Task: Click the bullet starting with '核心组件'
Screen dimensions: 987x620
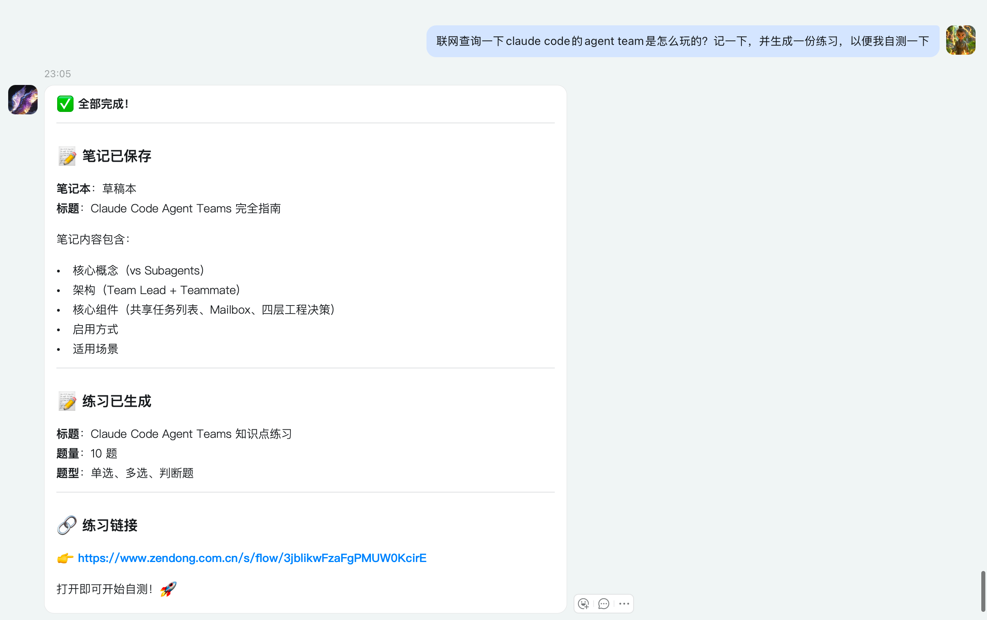Action: 204,309
